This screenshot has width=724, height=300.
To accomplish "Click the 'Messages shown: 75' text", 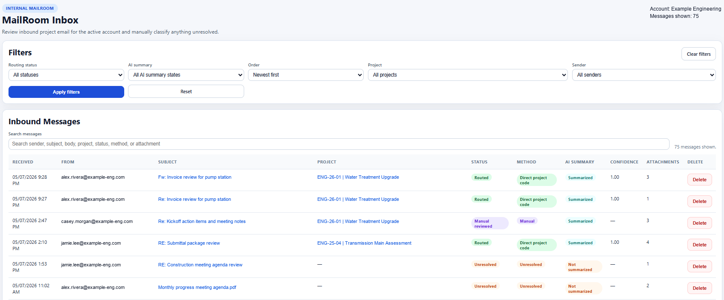I will click(x=674, y=16).
